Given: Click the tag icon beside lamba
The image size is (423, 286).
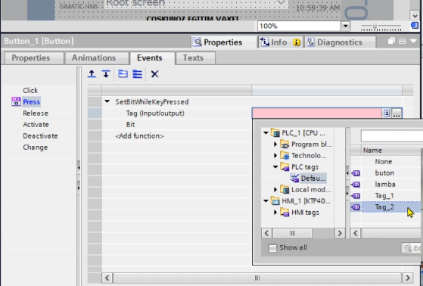Looking at the screenshot, I should click(x=356, y=185).
